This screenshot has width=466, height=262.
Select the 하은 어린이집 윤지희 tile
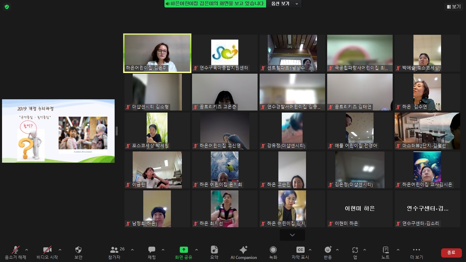point(225,170)
